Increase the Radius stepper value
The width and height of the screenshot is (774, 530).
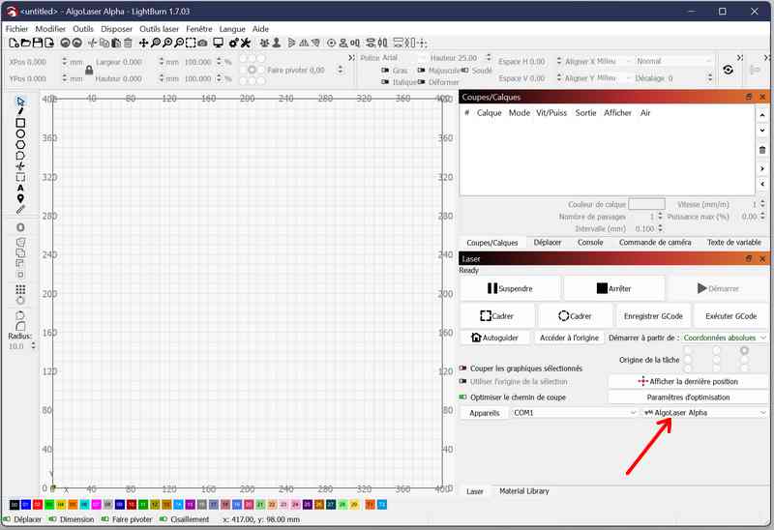click(x=33, y=343)
